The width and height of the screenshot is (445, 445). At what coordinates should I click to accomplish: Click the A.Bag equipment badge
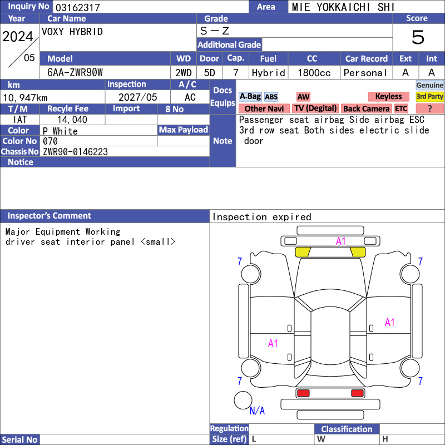[x=250, y=97]
